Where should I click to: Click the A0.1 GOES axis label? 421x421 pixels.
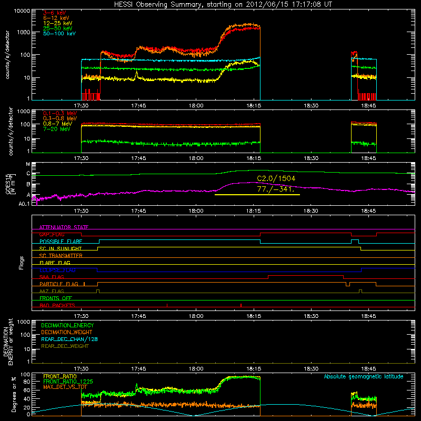click(24, 204)
